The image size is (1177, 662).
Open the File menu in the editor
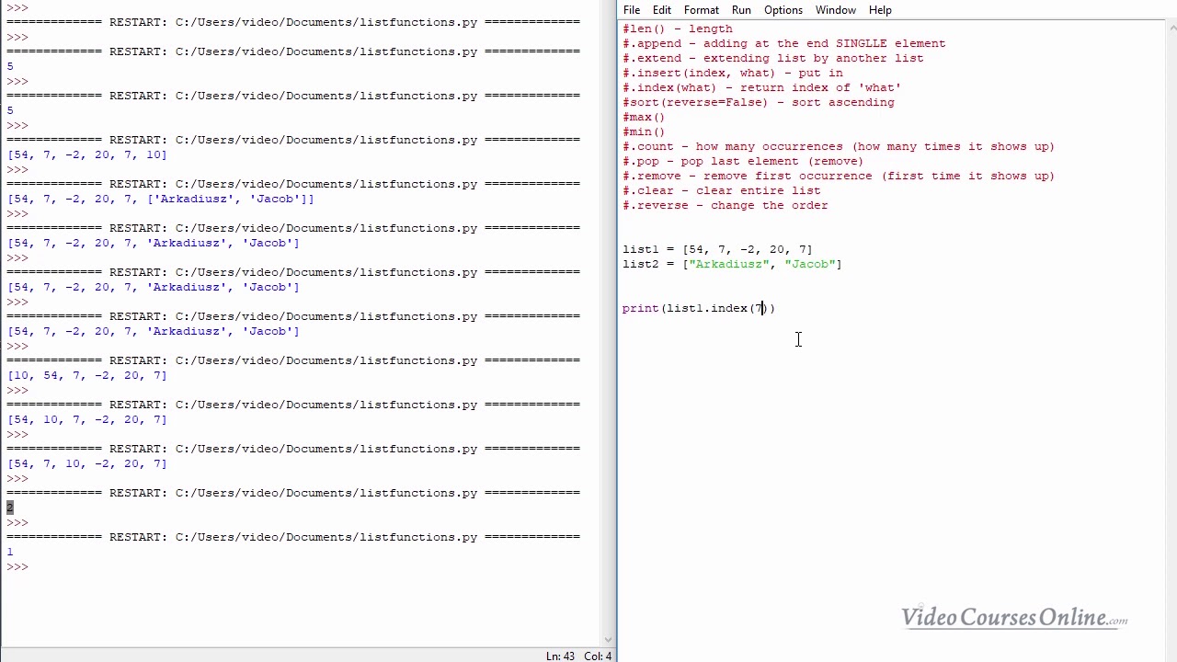pos(632,9)
